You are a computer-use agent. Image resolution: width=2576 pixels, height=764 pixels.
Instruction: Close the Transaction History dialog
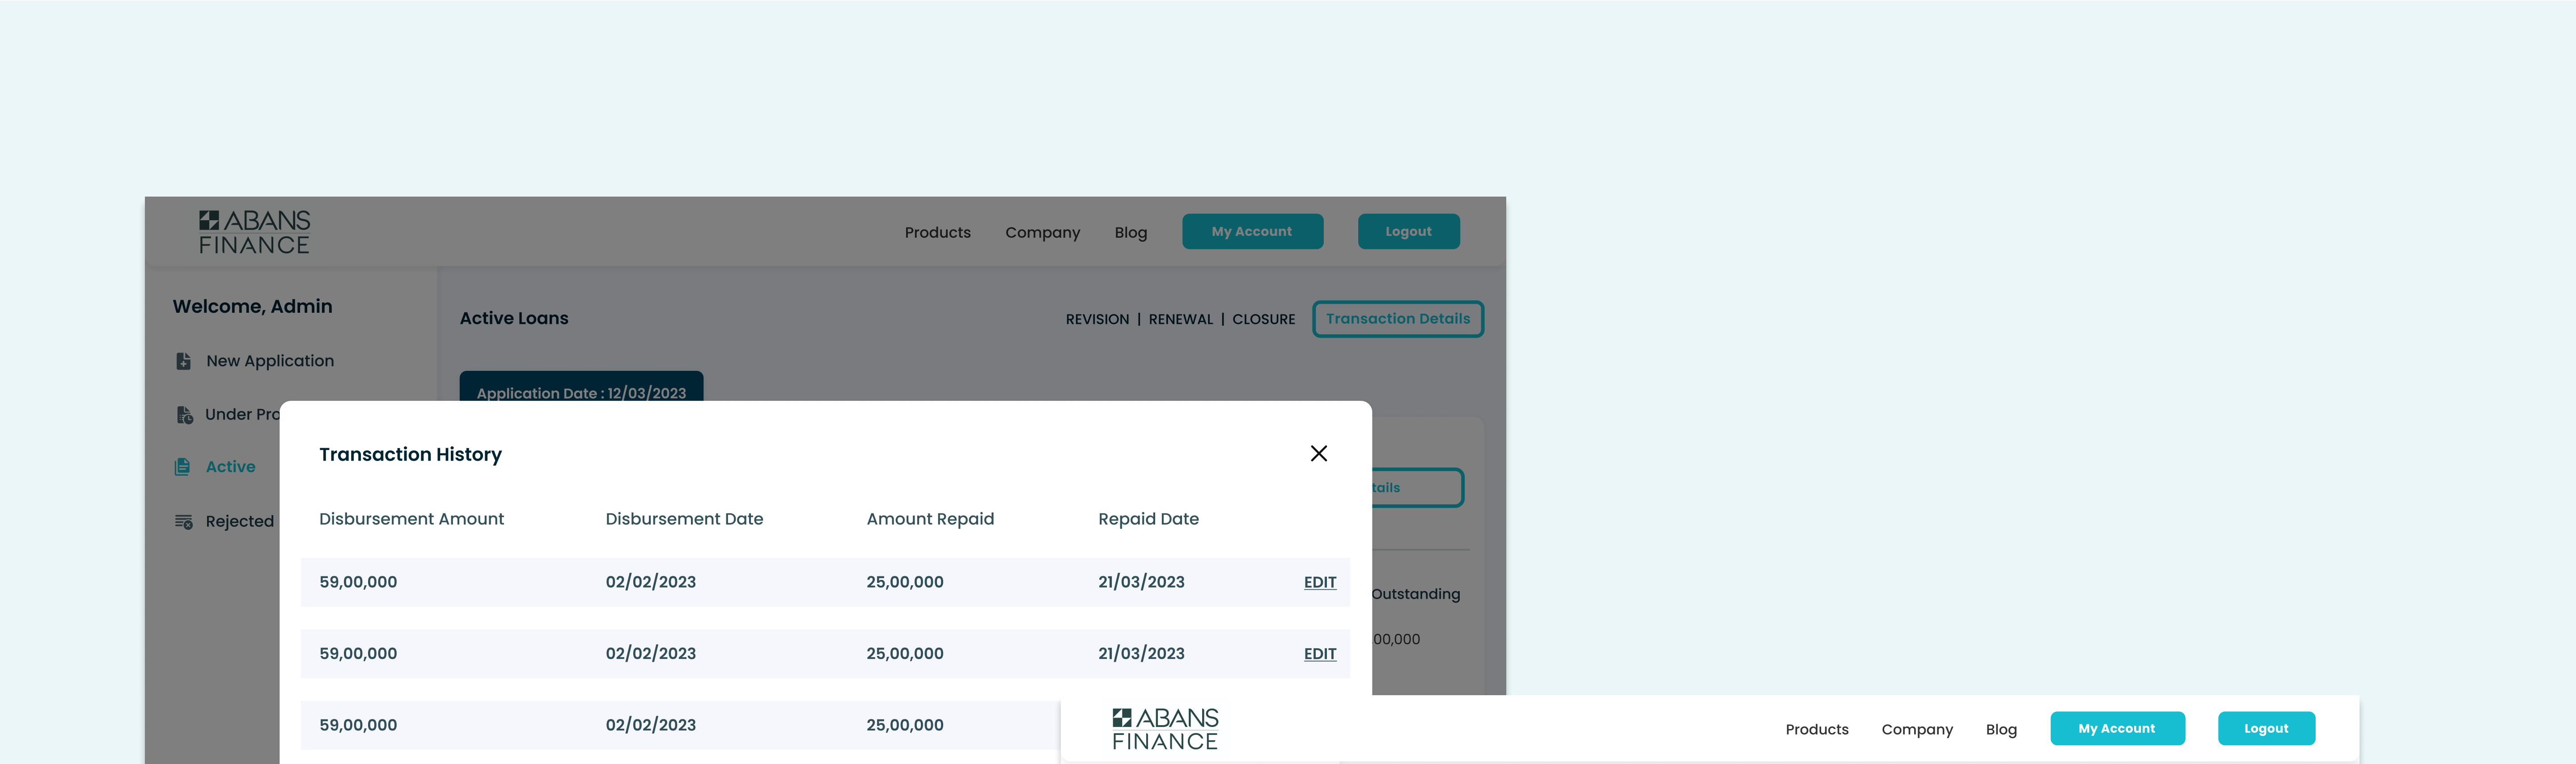tap(1318, 453)
